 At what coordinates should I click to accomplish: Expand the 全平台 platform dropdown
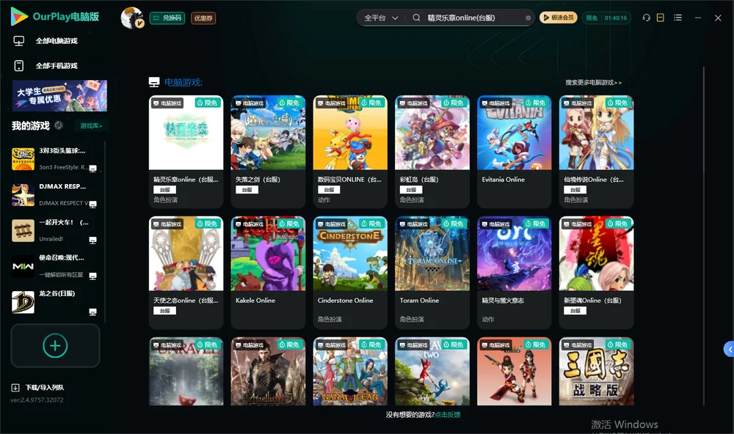pyautogui.click(x=381, y=18)
